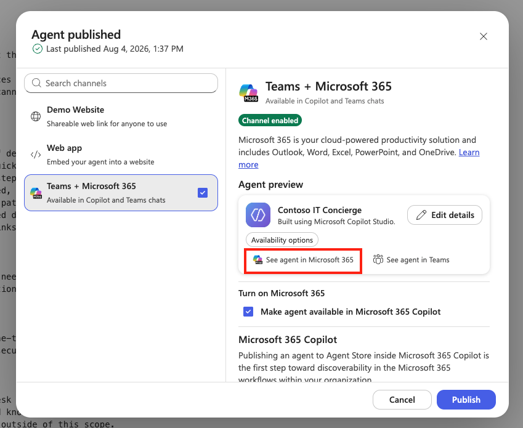Click Available in Copilot and Teams chats header subtitle
The width and height of the screenshot is (523, 428).
pos(325,101)
